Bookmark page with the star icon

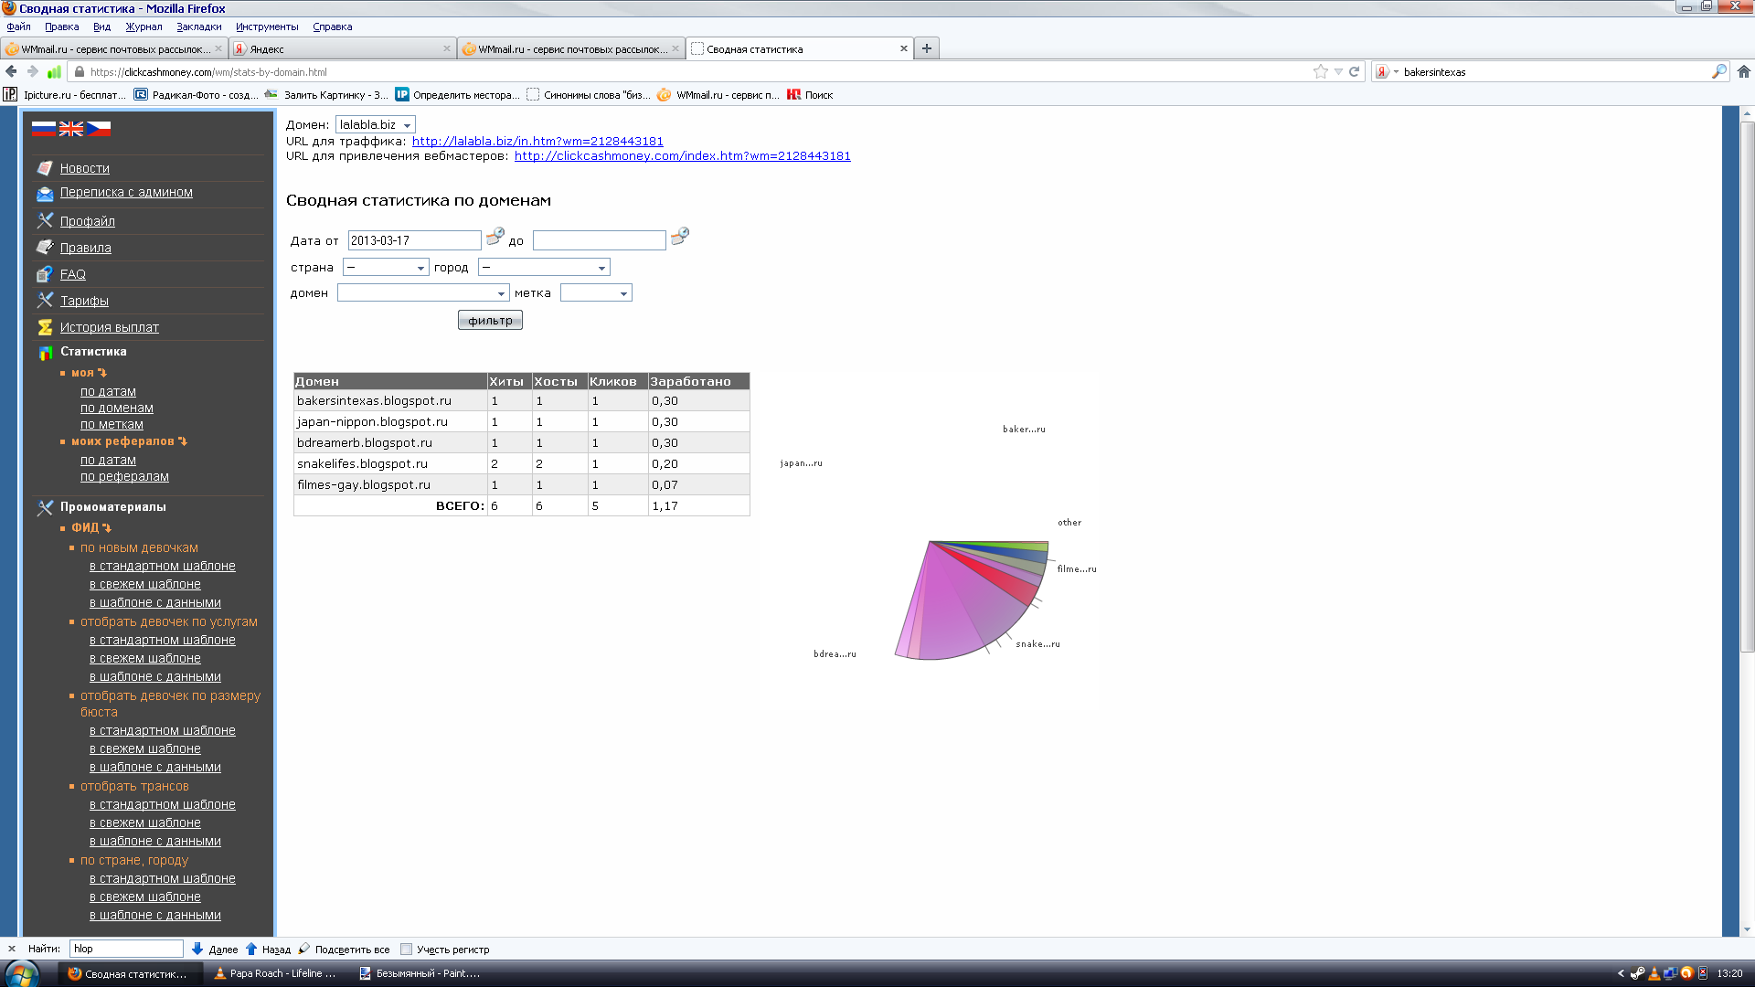point(1320,71)
